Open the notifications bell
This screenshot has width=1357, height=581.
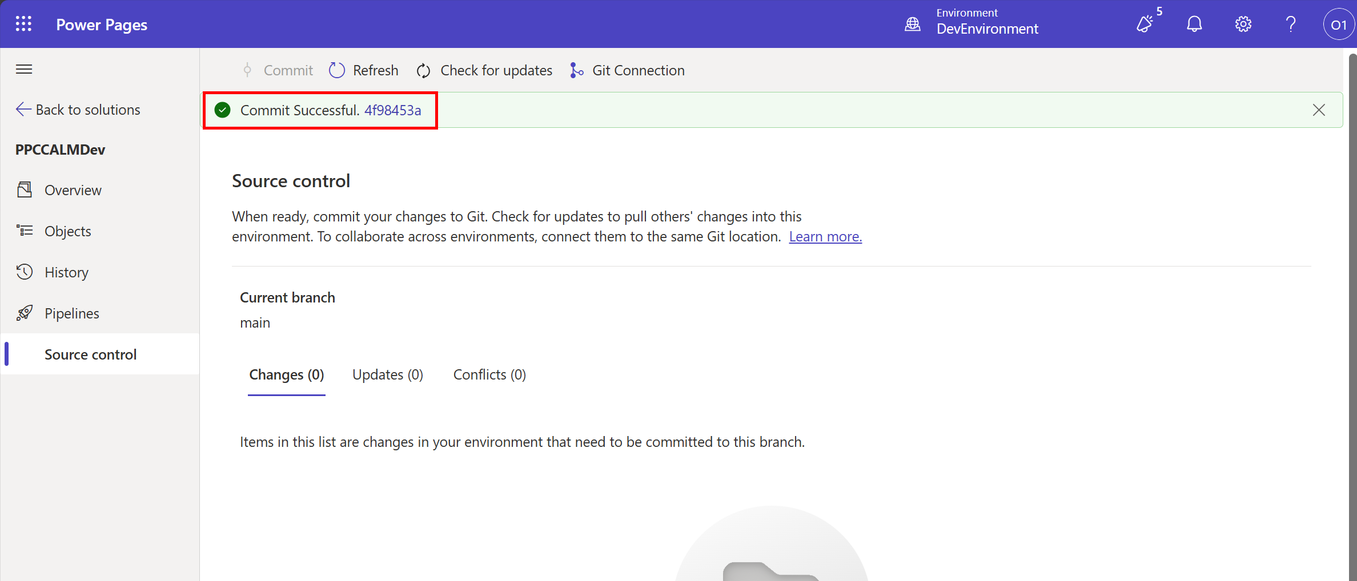[1194, 23]
